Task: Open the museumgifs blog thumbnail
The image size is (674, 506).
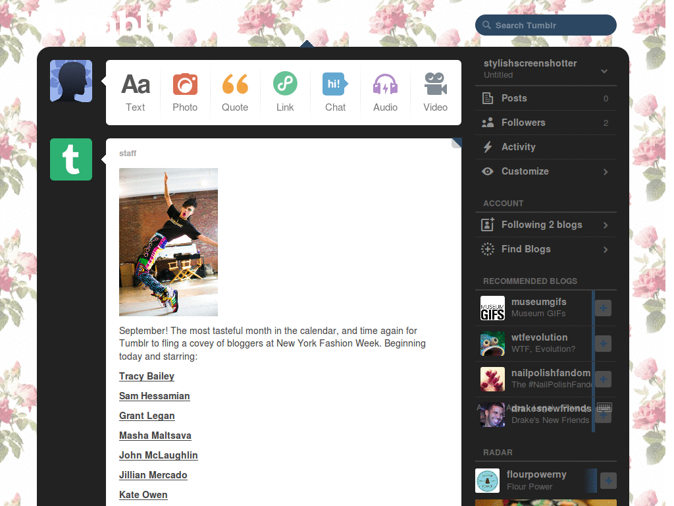Action: (x=492, y=308)
